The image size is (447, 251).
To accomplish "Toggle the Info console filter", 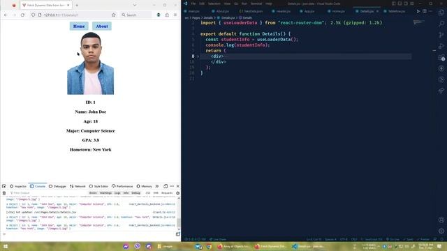I will [126, 193].
